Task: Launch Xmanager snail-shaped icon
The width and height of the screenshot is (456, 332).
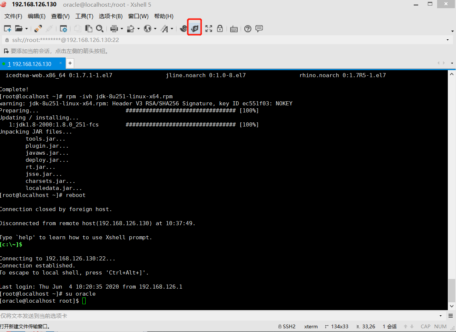Action: click(184, 29)
